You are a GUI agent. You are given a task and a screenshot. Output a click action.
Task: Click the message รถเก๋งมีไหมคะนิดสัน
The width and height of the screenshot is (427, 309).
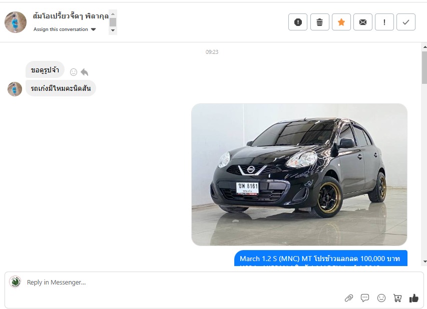tap(61, 88)
